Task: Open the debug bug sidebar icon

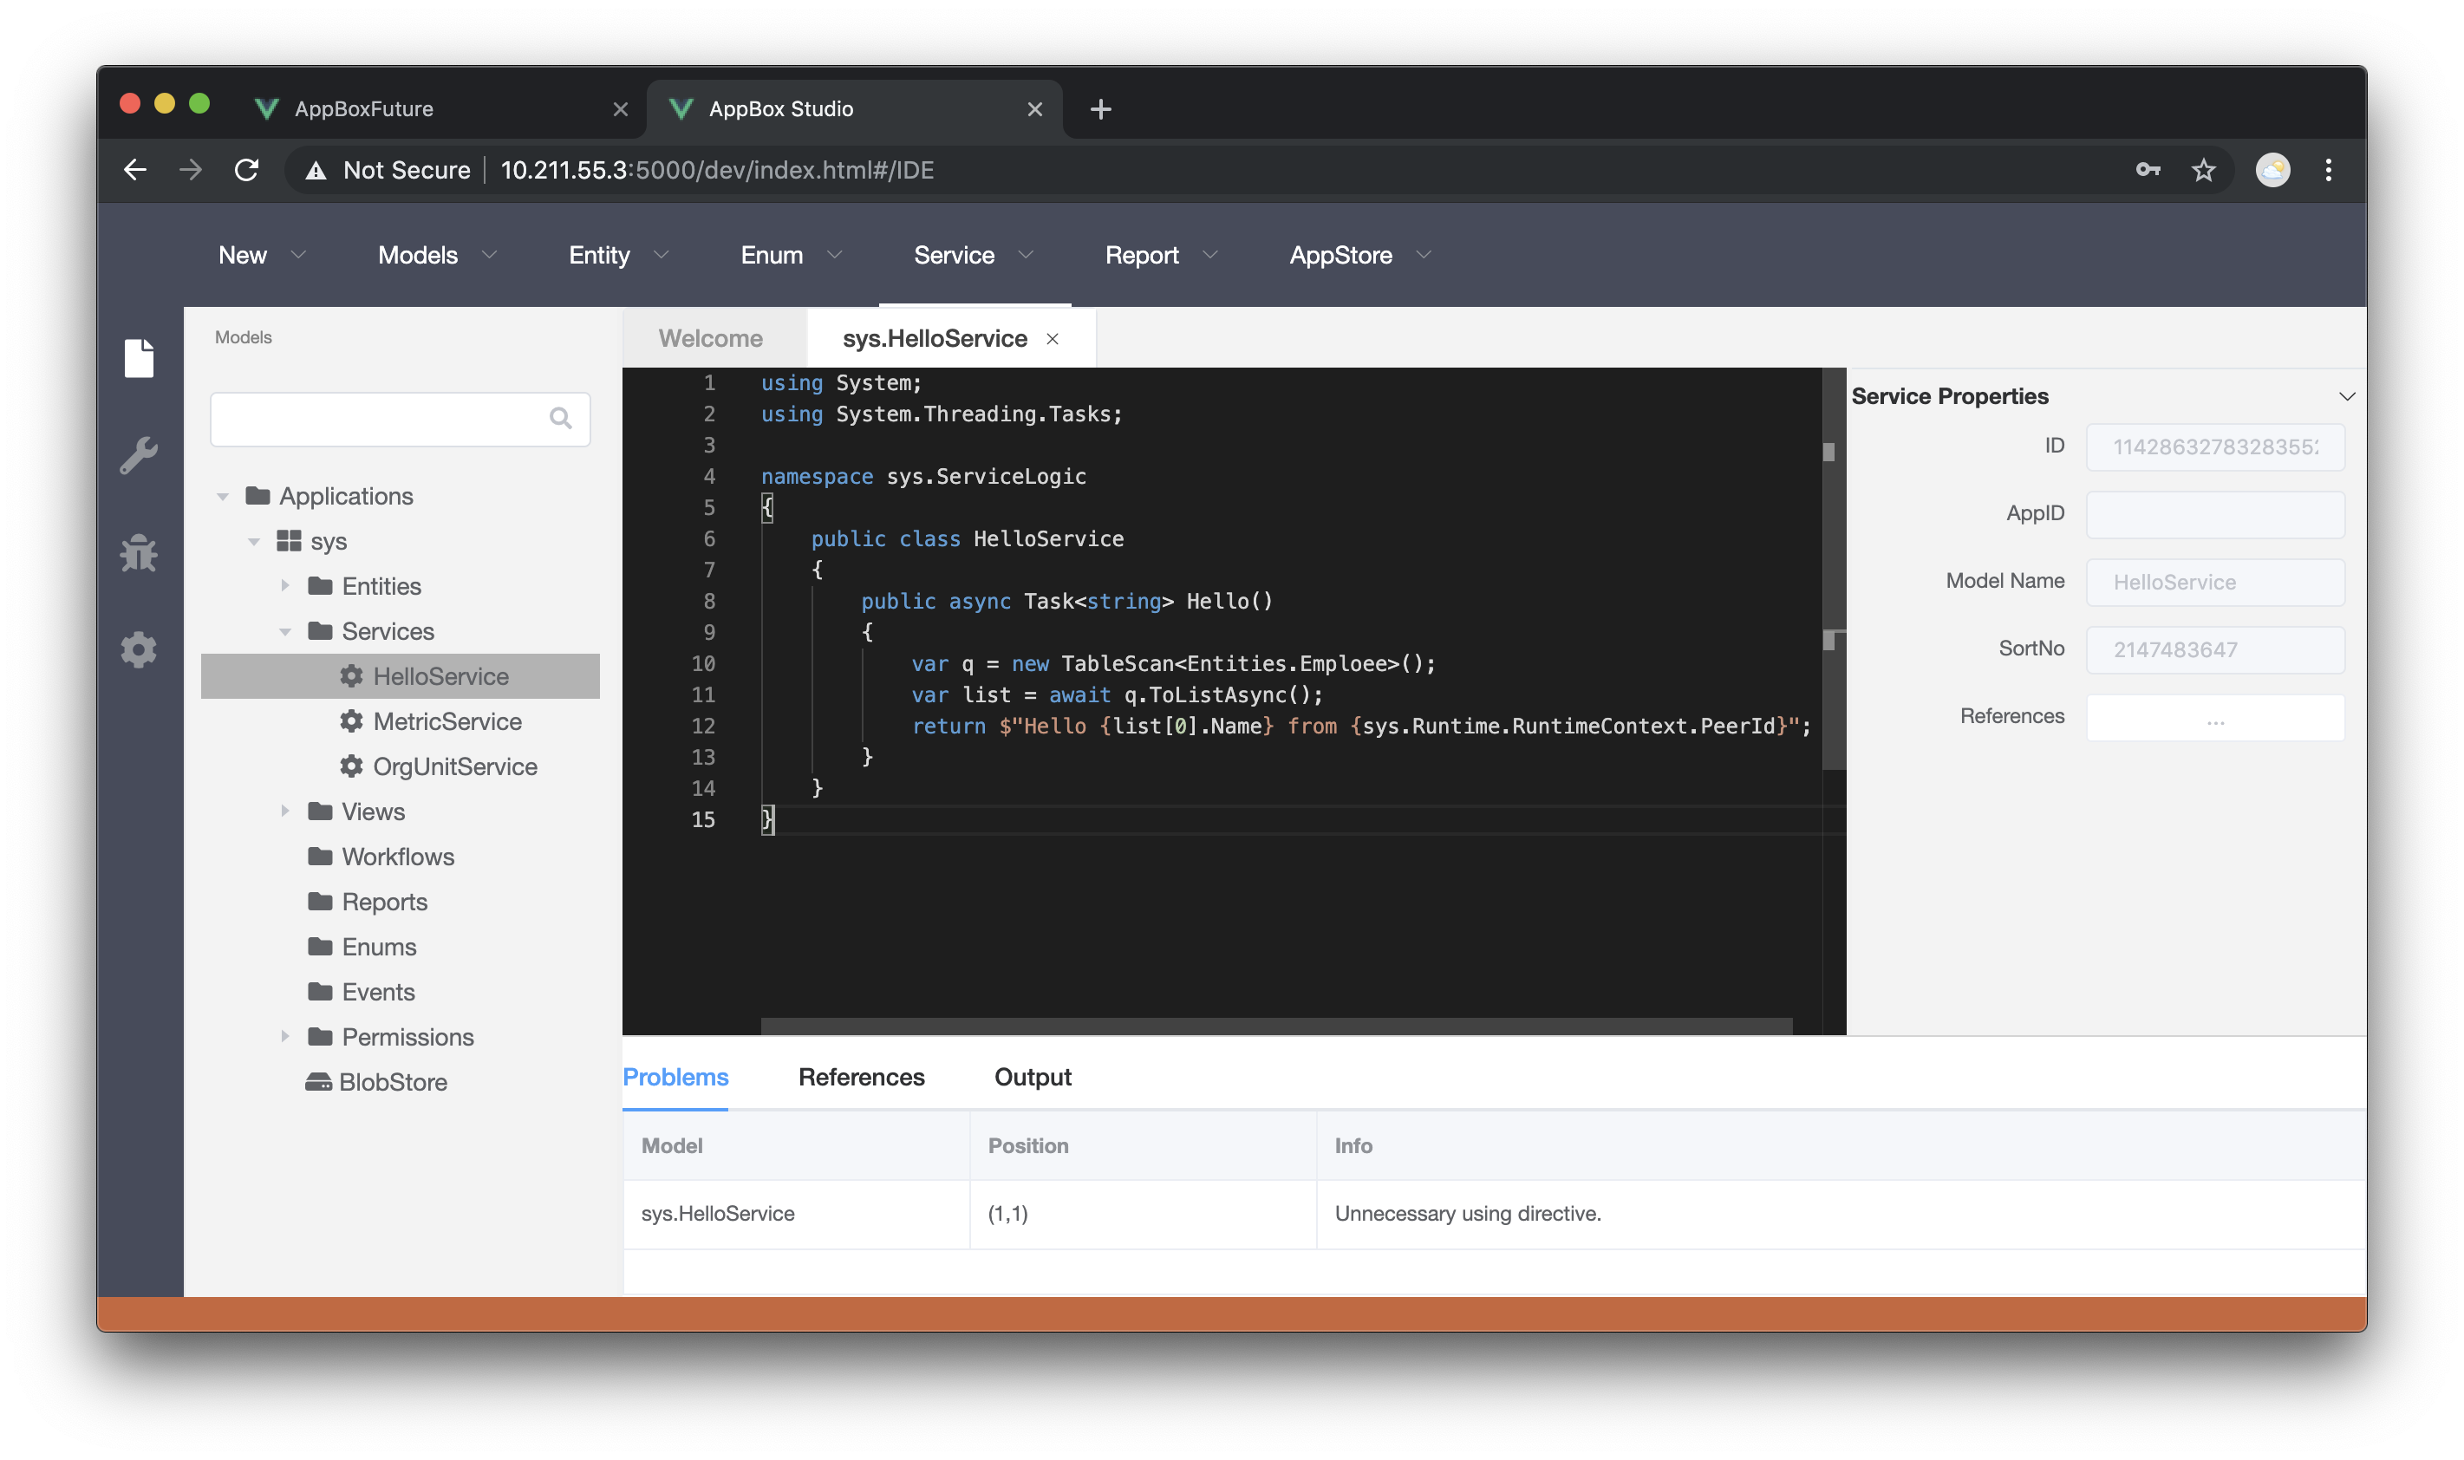Action: 139,553
